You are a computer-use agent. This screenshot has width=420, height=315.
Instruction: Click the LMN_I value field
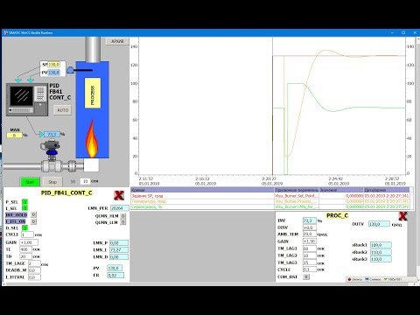tap(119, 249)
